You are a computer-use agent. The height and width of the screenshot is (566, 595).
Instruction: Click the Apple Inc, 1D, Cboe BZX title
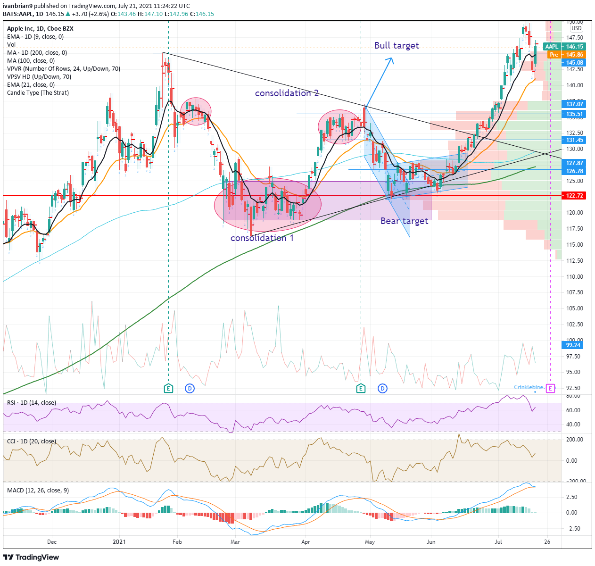[x=40, y=29]
